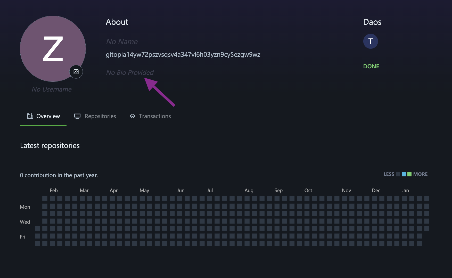Click the LESS legend label
This screenshot has width=452, height=278.
click(389, 174)
